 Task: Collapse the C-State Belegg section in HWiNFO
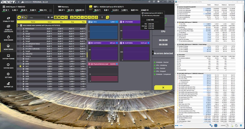pyautogui.click(x=176, y=45)
